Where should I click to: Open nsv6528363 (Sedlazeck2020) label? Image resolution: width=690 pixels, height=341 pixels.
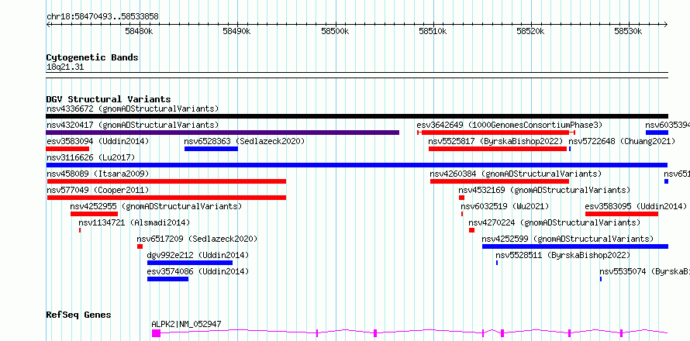(244, 141)
